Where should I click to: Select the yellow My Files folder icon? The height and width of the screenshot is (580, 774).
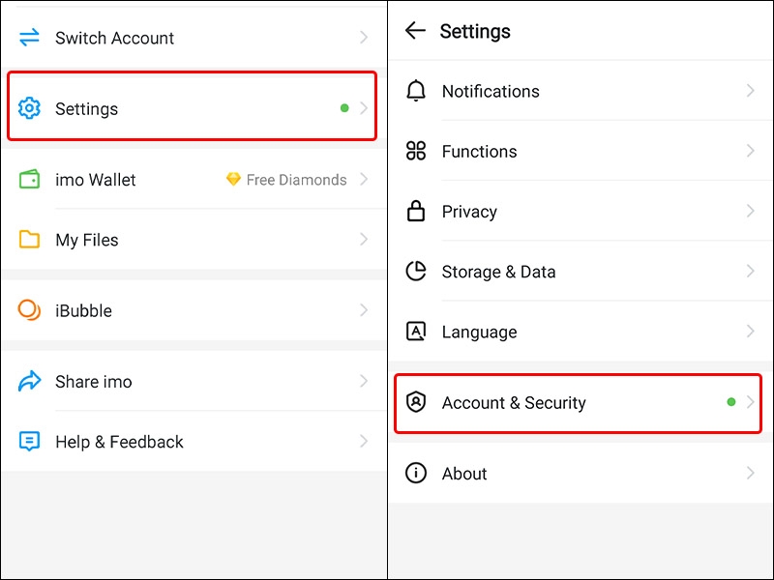pyautogui.click(x=29, y=239)
